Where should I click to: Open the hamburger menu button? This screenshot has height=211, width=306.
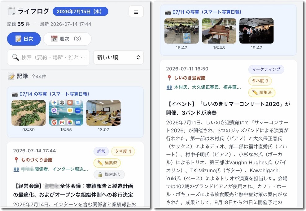tap(136, 12)
